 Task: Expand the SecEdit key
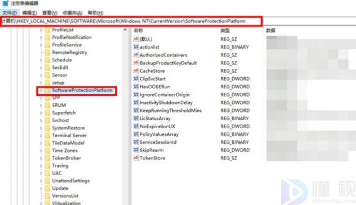pos(41,67)
